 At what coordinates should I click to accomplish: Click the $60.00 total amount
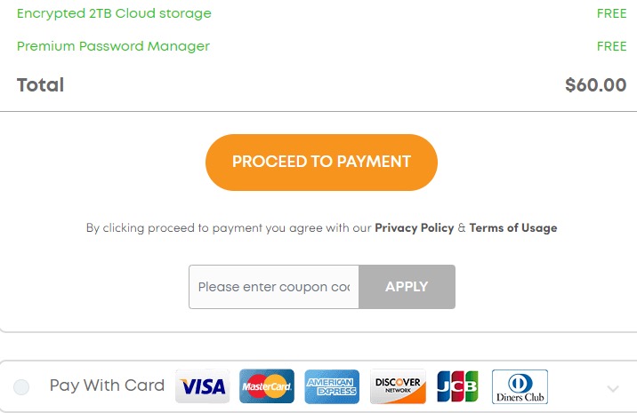(x=595, y=85)
